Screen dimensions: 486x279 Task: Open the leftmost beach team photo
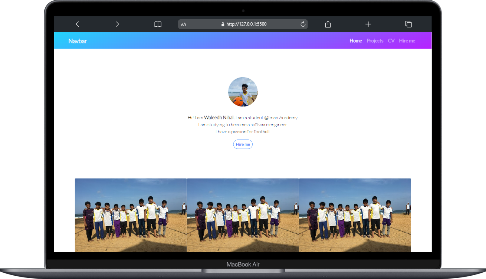point(131,215)
